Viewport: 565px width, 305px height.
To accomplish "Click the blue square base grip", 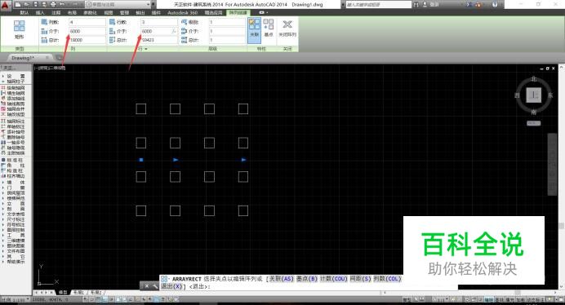I will click(x=141, y=160).
